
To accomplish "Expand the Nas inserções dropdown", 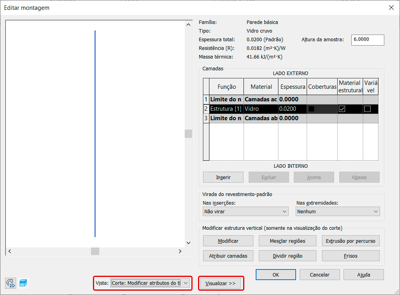I will pos(245,211).
